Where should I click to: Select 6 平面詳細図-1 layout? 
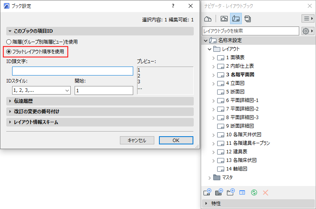coord(242,100)
